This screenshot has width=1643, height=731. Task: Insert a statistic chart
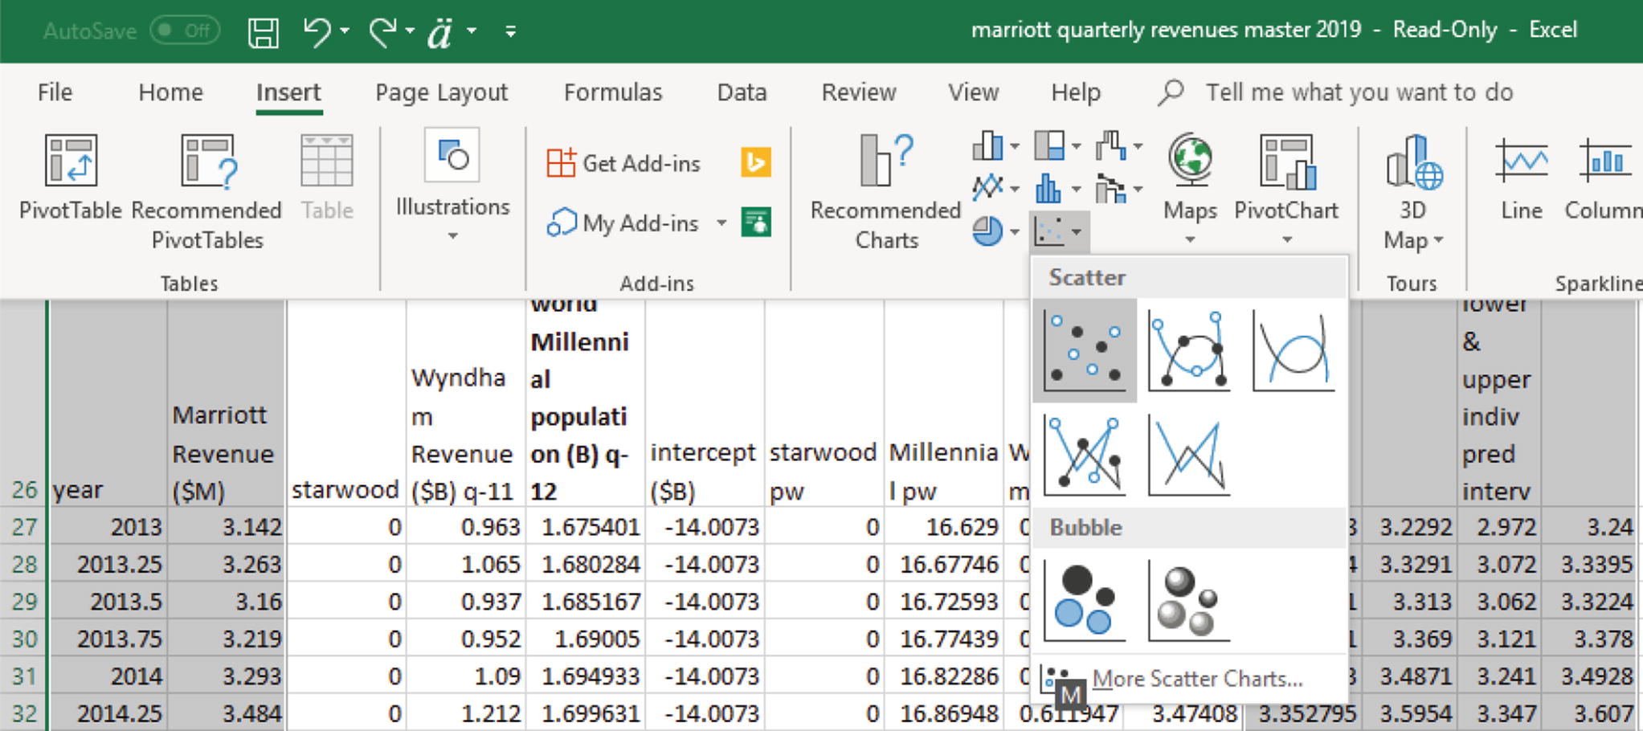coord(1057,189)
